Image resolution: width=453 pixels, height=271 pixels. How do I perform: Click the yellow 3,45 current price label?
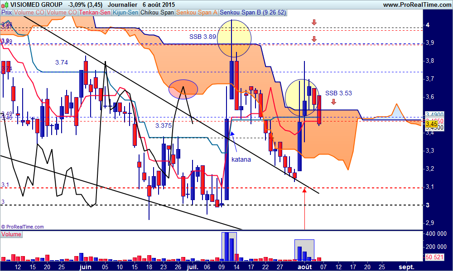[x=432, y=124]
